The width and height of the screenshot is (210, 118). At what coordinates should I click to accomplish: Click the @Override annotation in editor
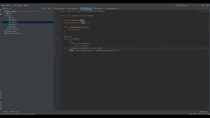(68, 36)
